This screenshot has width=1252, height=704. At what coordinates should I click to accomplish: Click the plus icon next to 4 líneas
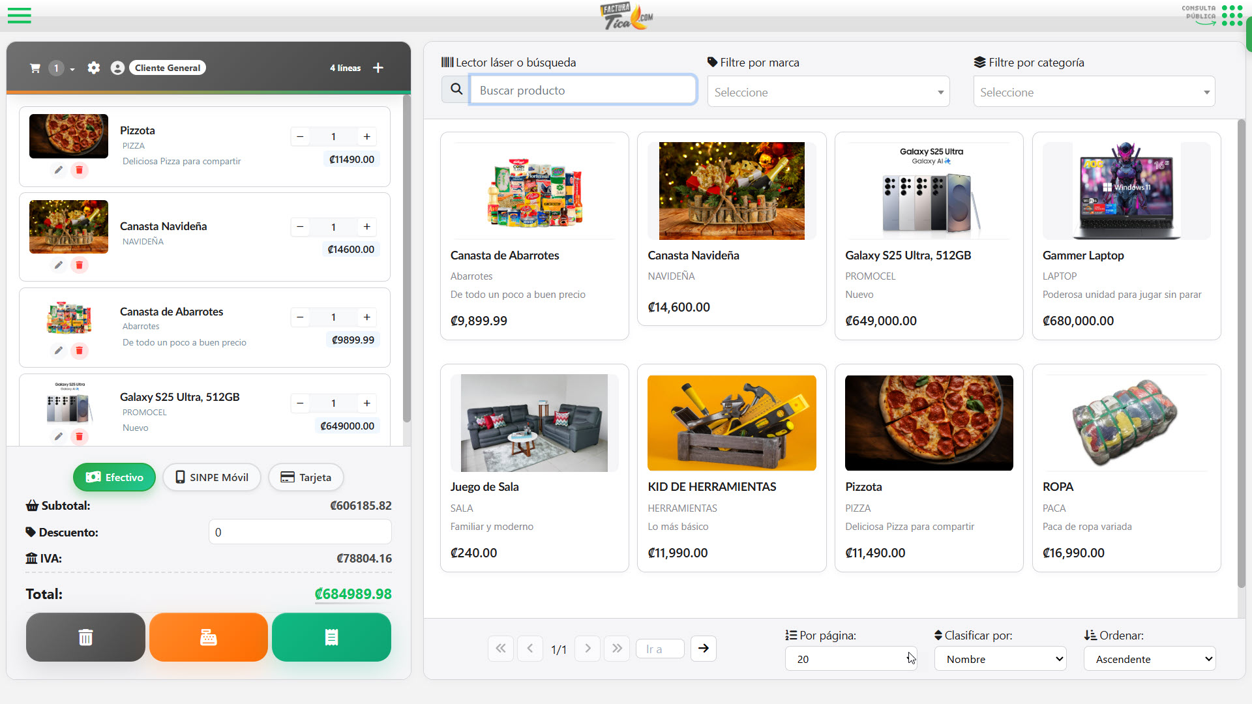pyautogui.click(x=378, y=68)
